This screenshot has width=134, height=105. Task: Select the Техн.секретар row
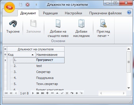pyautogui.click(x=39, y=84)
